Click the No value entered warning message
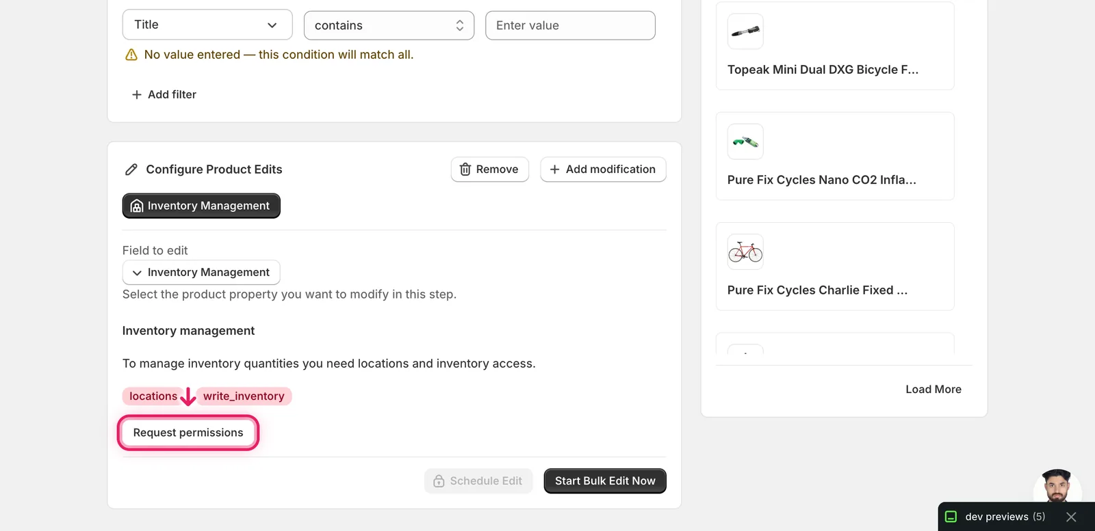The height and width of the screenshot is (531, 1095). tap(279, 55)
